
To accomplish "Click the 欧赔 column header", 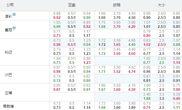I will click(x=117, y=5).
